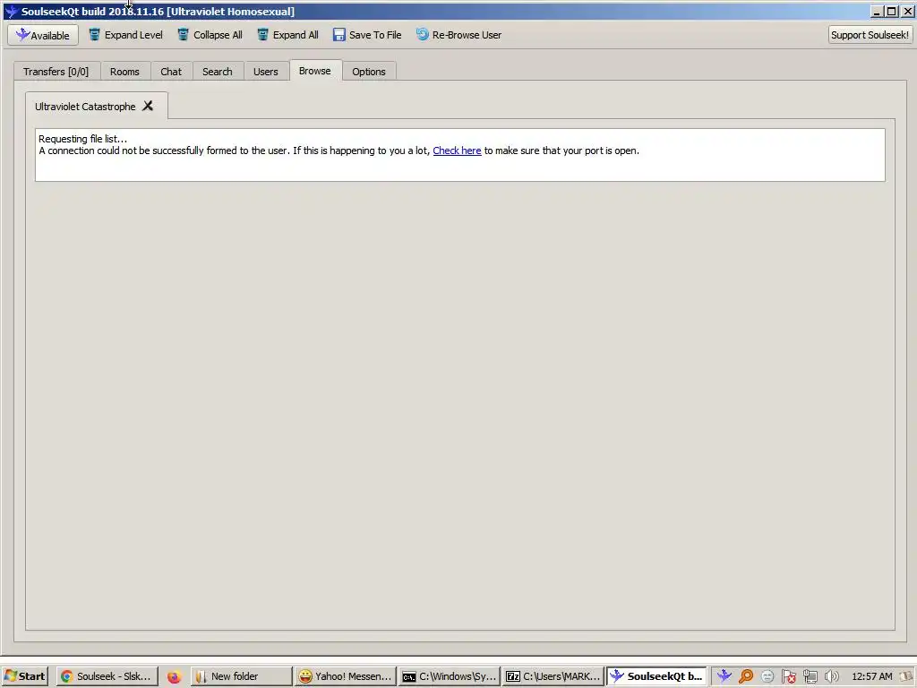Open New folder taskbar window

tap(241, 676)
